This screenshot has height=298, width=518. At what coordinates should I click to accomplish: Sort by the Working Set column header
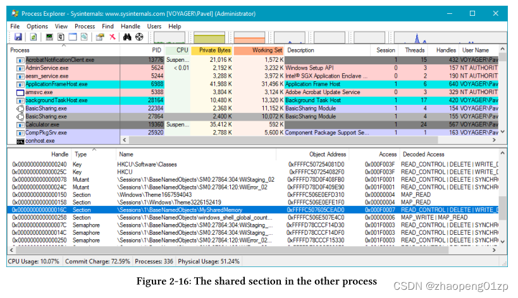pos(259,50)
